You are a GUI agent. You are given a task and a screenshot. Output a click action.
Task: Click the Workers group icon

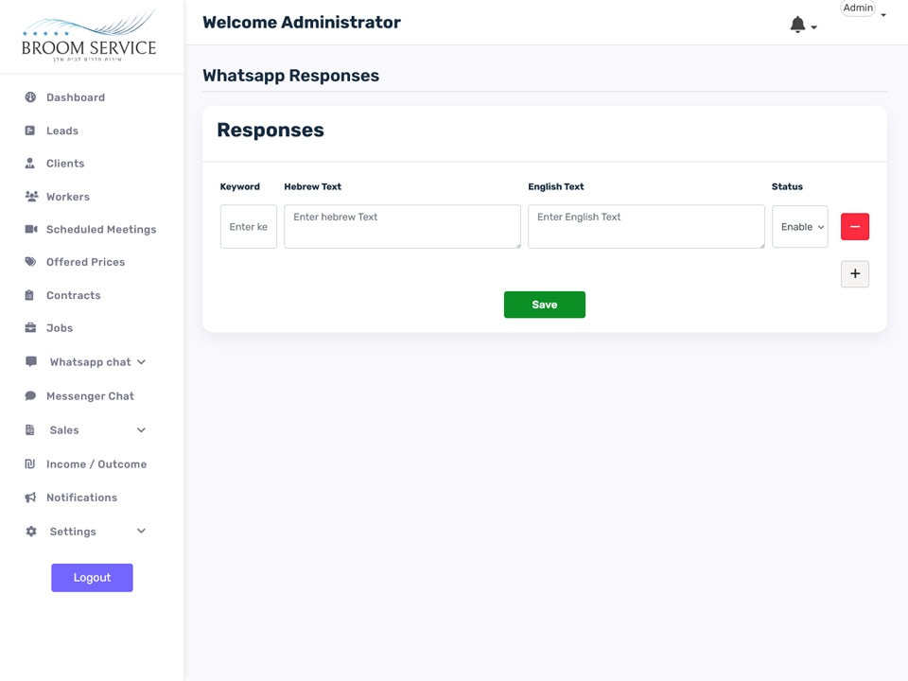point(31,197)
